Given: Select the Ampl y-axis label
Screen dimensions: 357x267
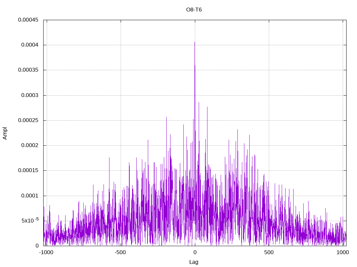Looking at the screenshot, I should (x=5, y=133).
